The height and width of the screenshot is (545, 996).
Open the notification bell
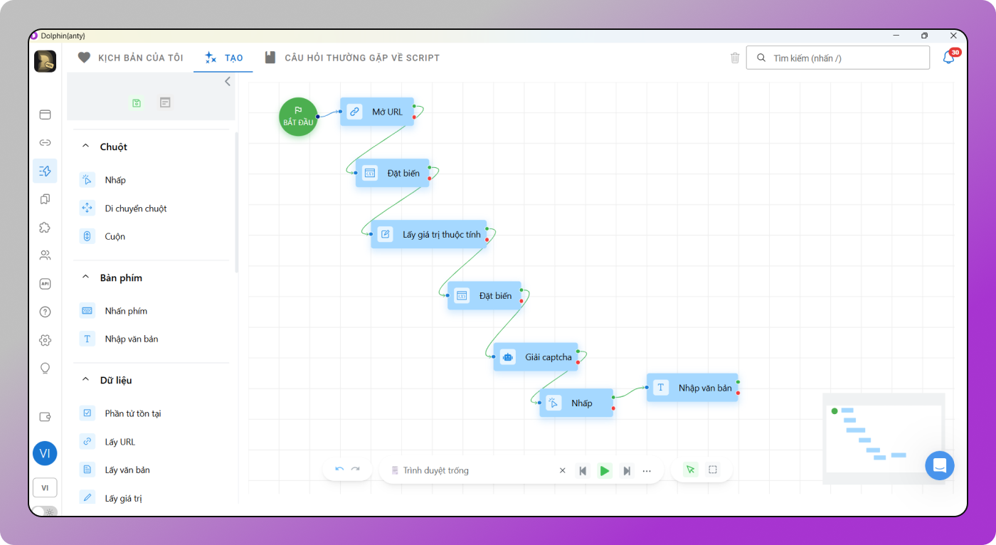point(948,58)
